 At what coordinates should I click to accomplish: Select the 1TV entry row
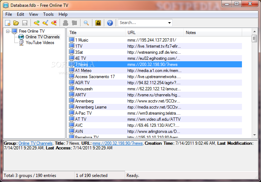click(x=155, y=46)
